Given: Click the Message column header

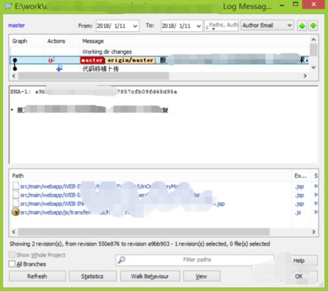Looking at the screenshot, I should coord(93,41).
